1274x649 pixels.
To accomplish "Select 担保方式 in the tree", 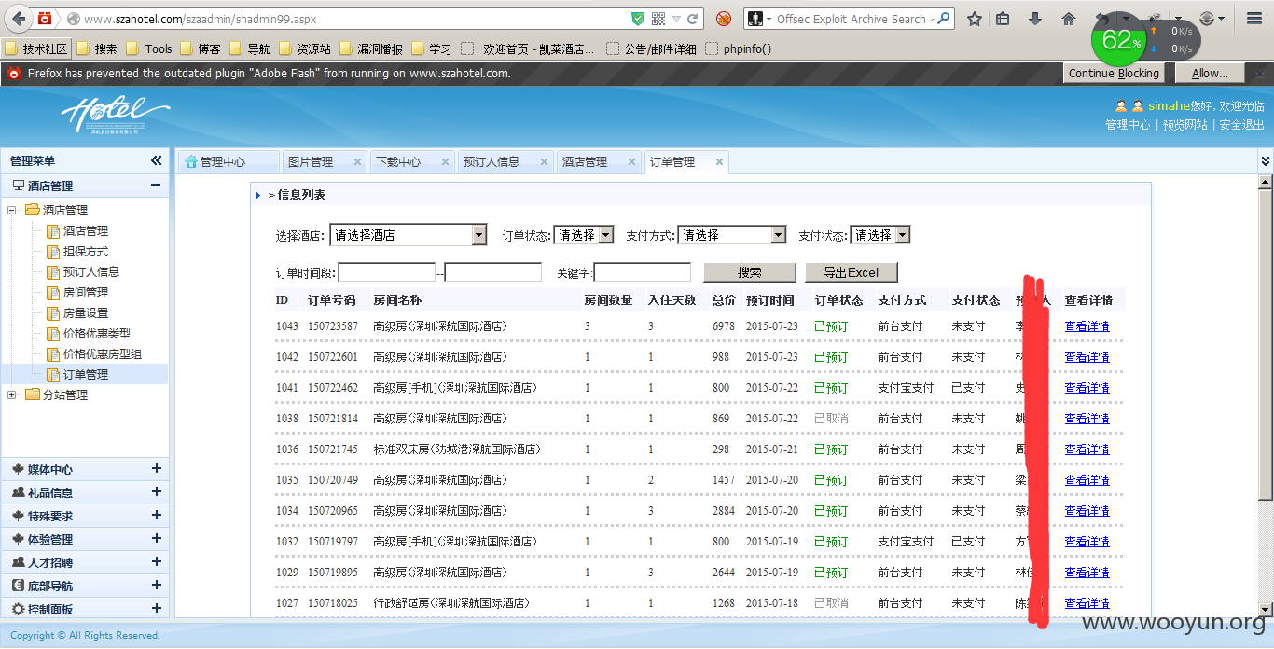I will [x=86, y=251].
